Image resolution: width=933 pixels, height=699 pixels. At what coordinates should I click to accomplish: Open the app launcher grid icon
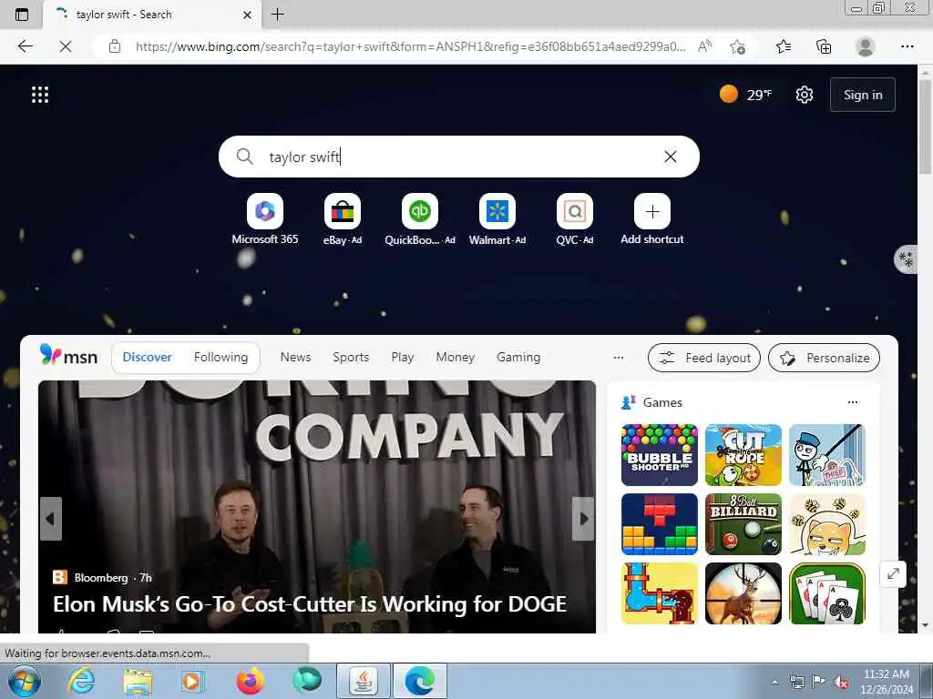click(x=40, y=95)
